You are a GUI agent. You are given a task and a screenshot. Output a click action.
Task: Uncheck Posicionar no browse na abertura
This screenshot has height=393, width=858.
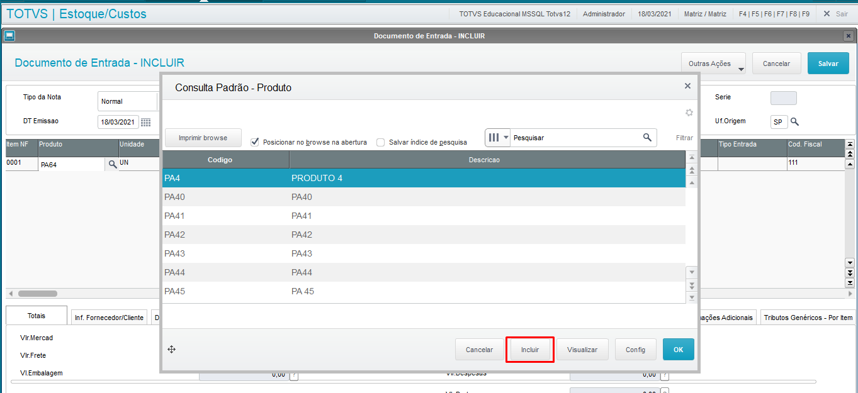[x=255, y=142]
